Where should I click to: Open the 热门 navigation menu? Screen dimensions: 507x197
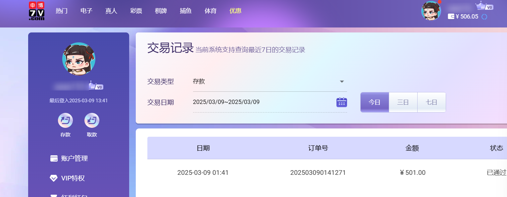pos(62,11)
